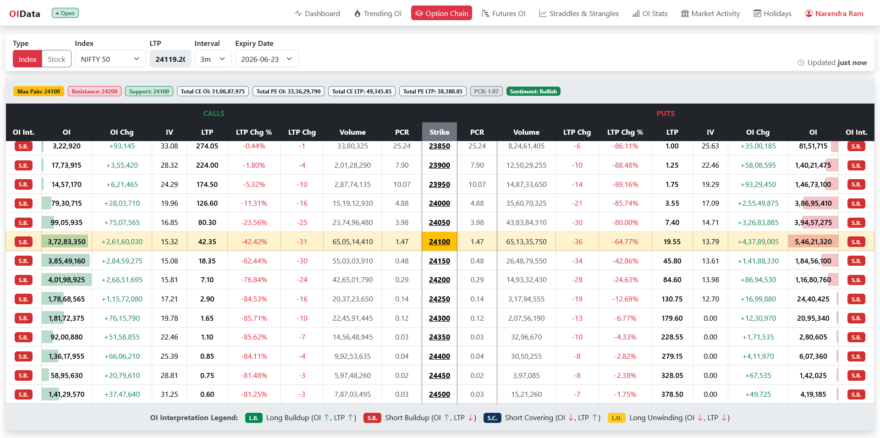Open the Dashboard tab
The image size is (880, 438).
pos(317,13)
